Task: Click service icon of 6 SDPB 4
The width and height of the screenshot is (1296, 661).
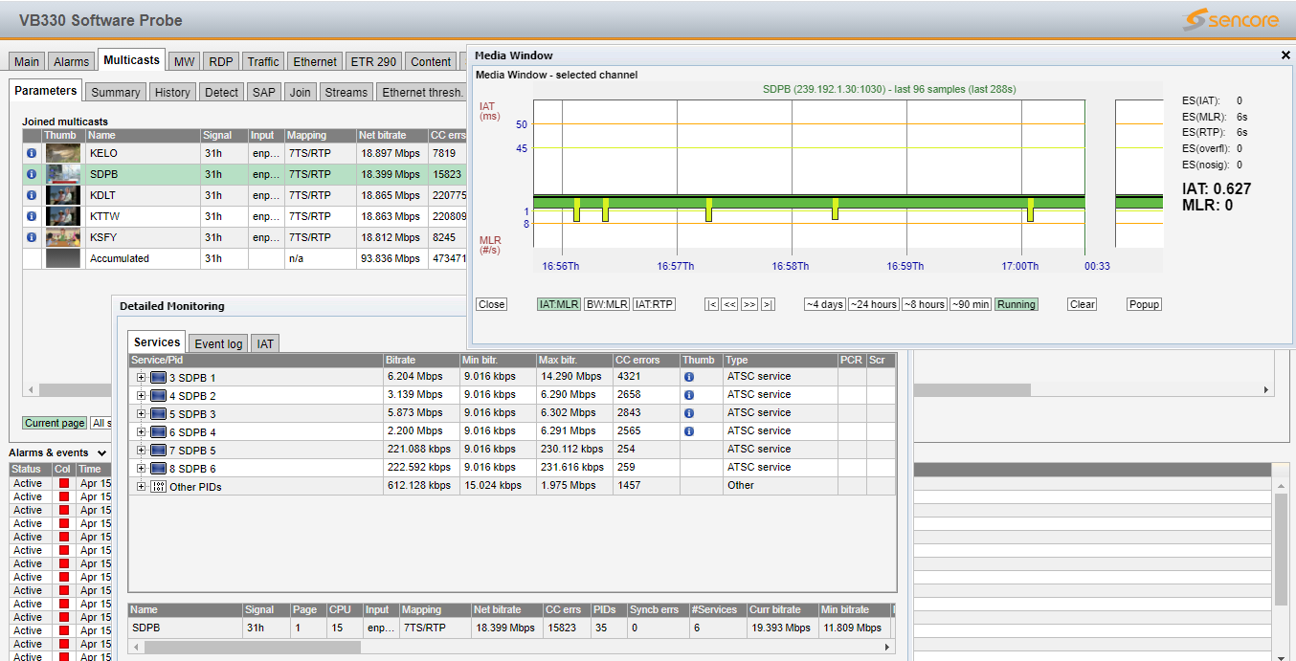Action: click(x=158, y=431)
